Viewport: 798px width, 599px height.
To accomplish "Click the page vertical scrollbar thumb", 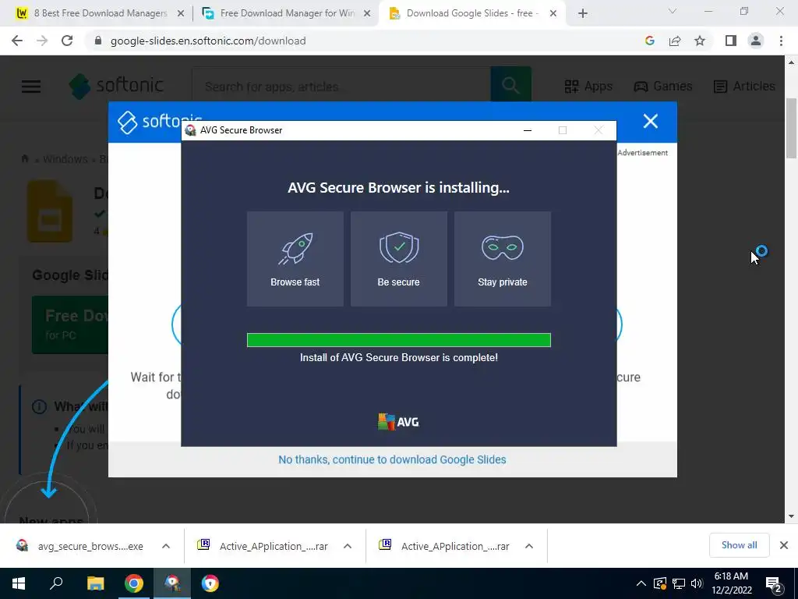I will click(x=792, y=129).
